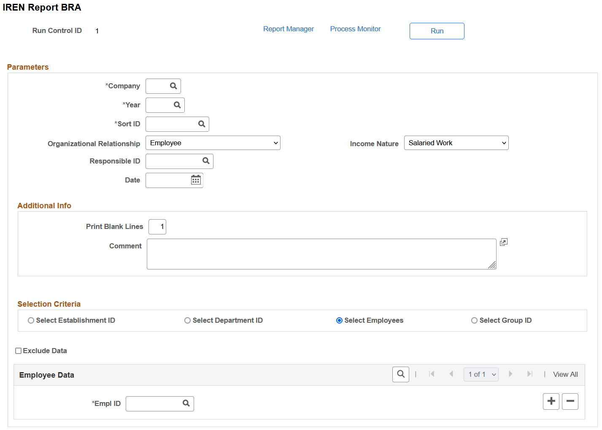
Task: Open the Date calendar picker
Action: coord(196,180)
